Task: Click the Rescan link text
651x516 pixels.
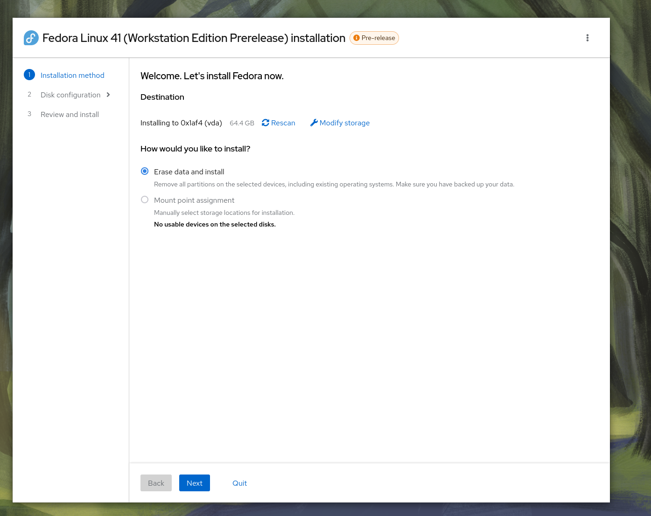Action: (283, 123)
